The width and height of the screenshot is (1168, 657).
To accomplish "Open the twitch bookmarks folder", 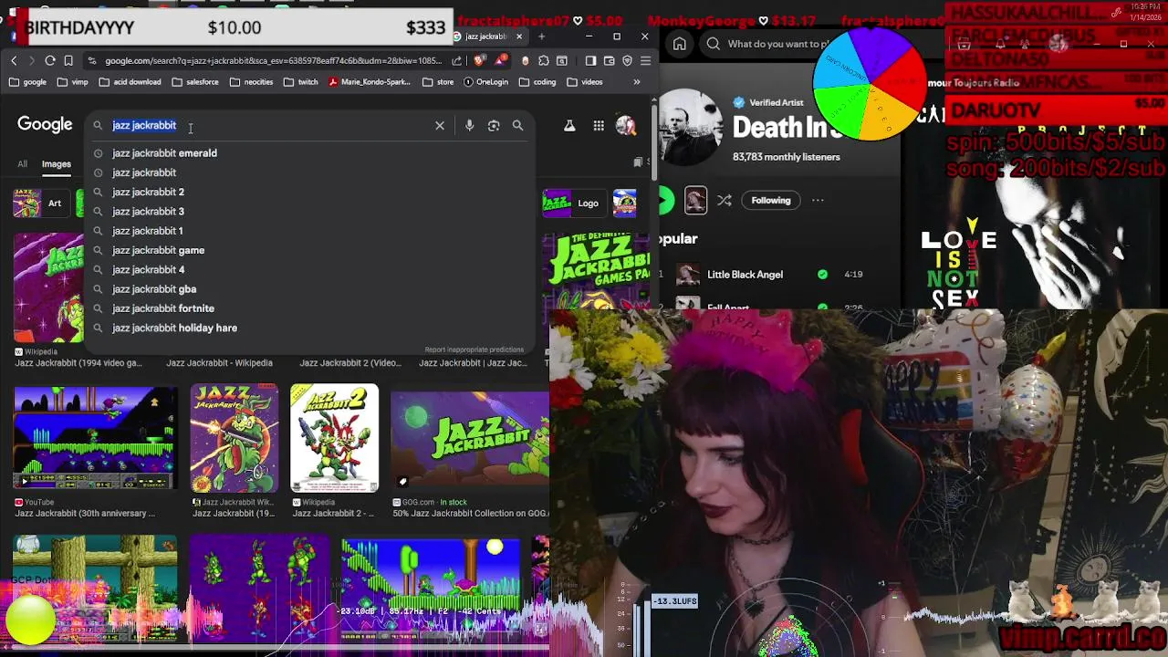I will (x=300, y=82).
